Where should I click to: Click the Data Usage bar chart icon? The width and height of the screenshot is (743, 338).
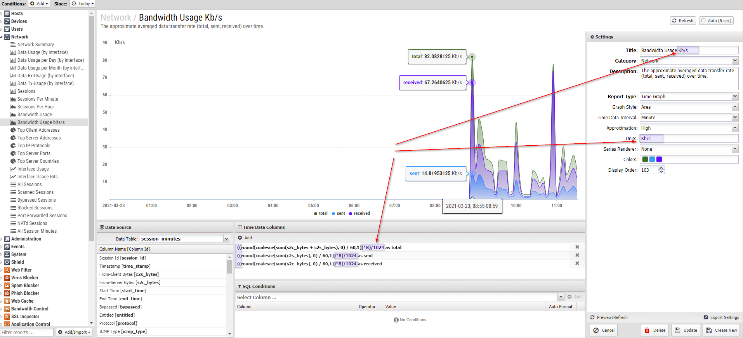click(x=13, y=52)
